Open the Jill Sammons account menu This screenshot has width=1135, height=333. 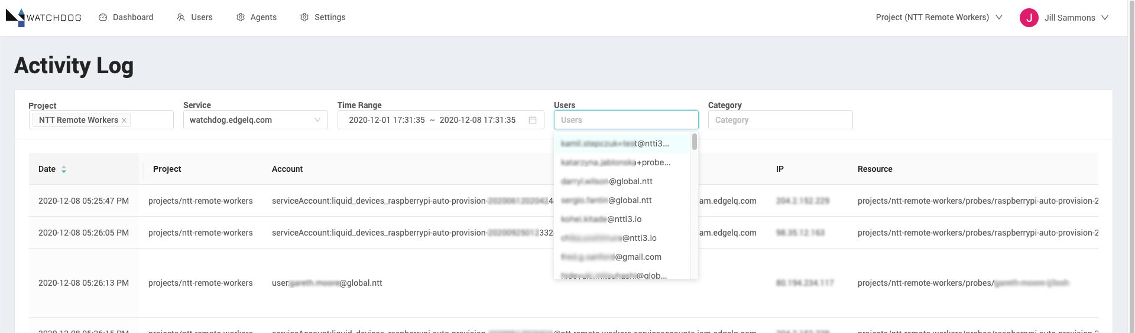click(x=1076, y=18)
